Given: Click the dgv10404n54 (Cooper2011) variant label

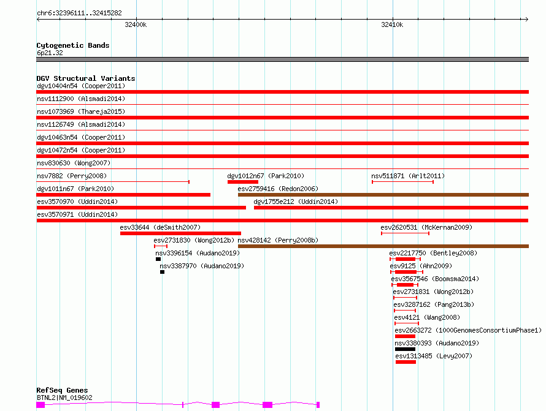Looking at the screenshot, I should [x=81, y=86].
